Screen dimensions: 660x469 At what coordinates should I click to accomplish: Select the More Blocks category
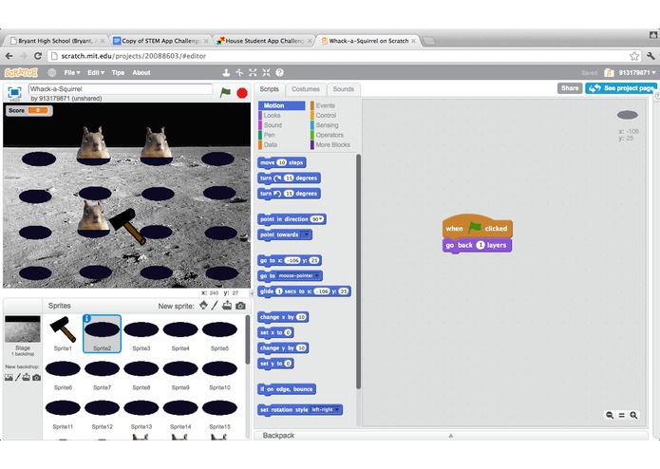pyautogui.click(x=332, y=144)
